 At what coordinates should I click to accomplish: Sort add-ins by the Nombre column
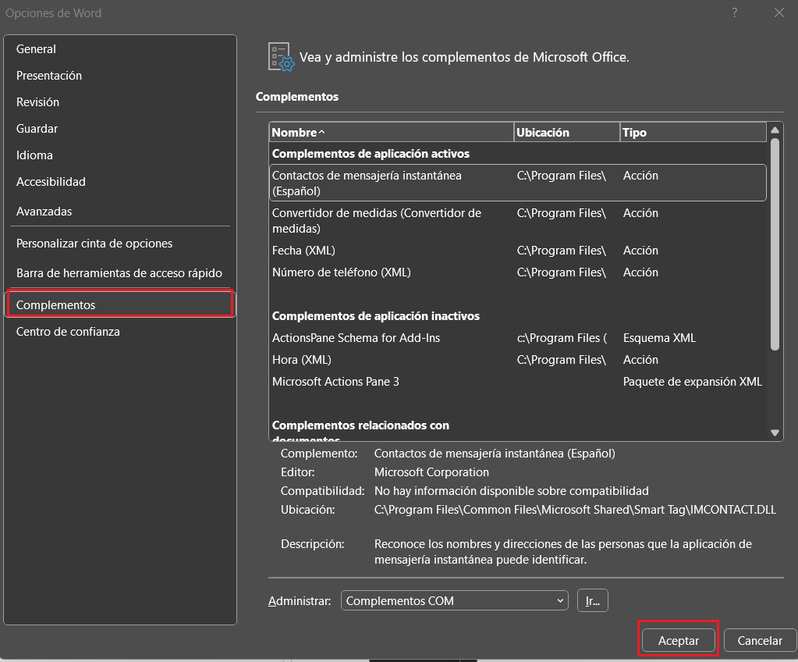[x=392, y=133]
